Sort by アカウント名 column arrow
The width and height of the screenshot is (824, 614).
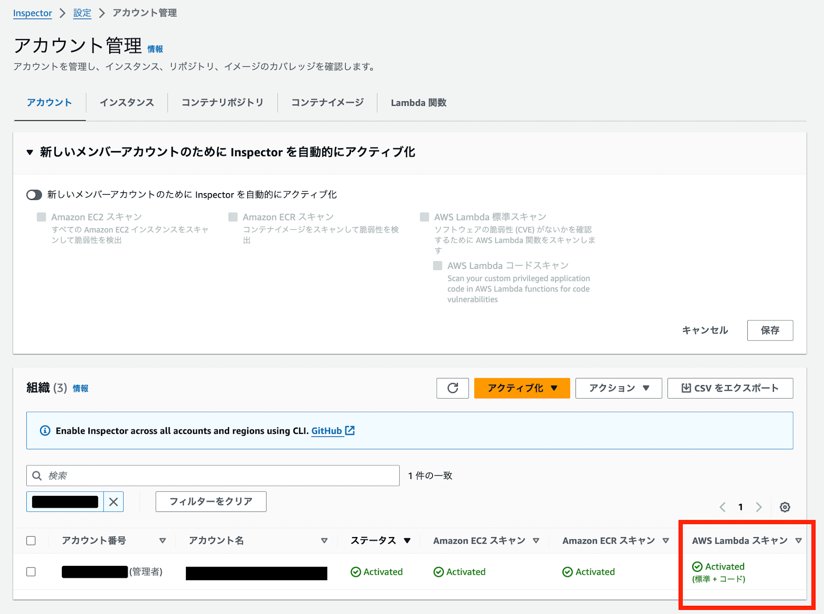(x=324, y=541)
